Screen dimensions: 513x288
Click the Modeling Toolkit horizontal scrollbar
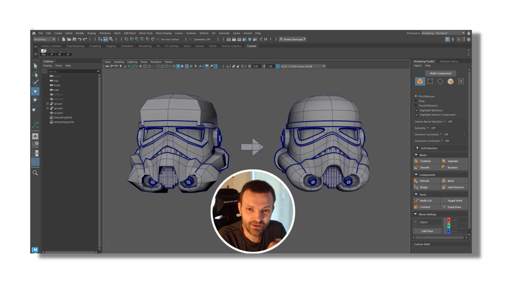tap(440, 237)
